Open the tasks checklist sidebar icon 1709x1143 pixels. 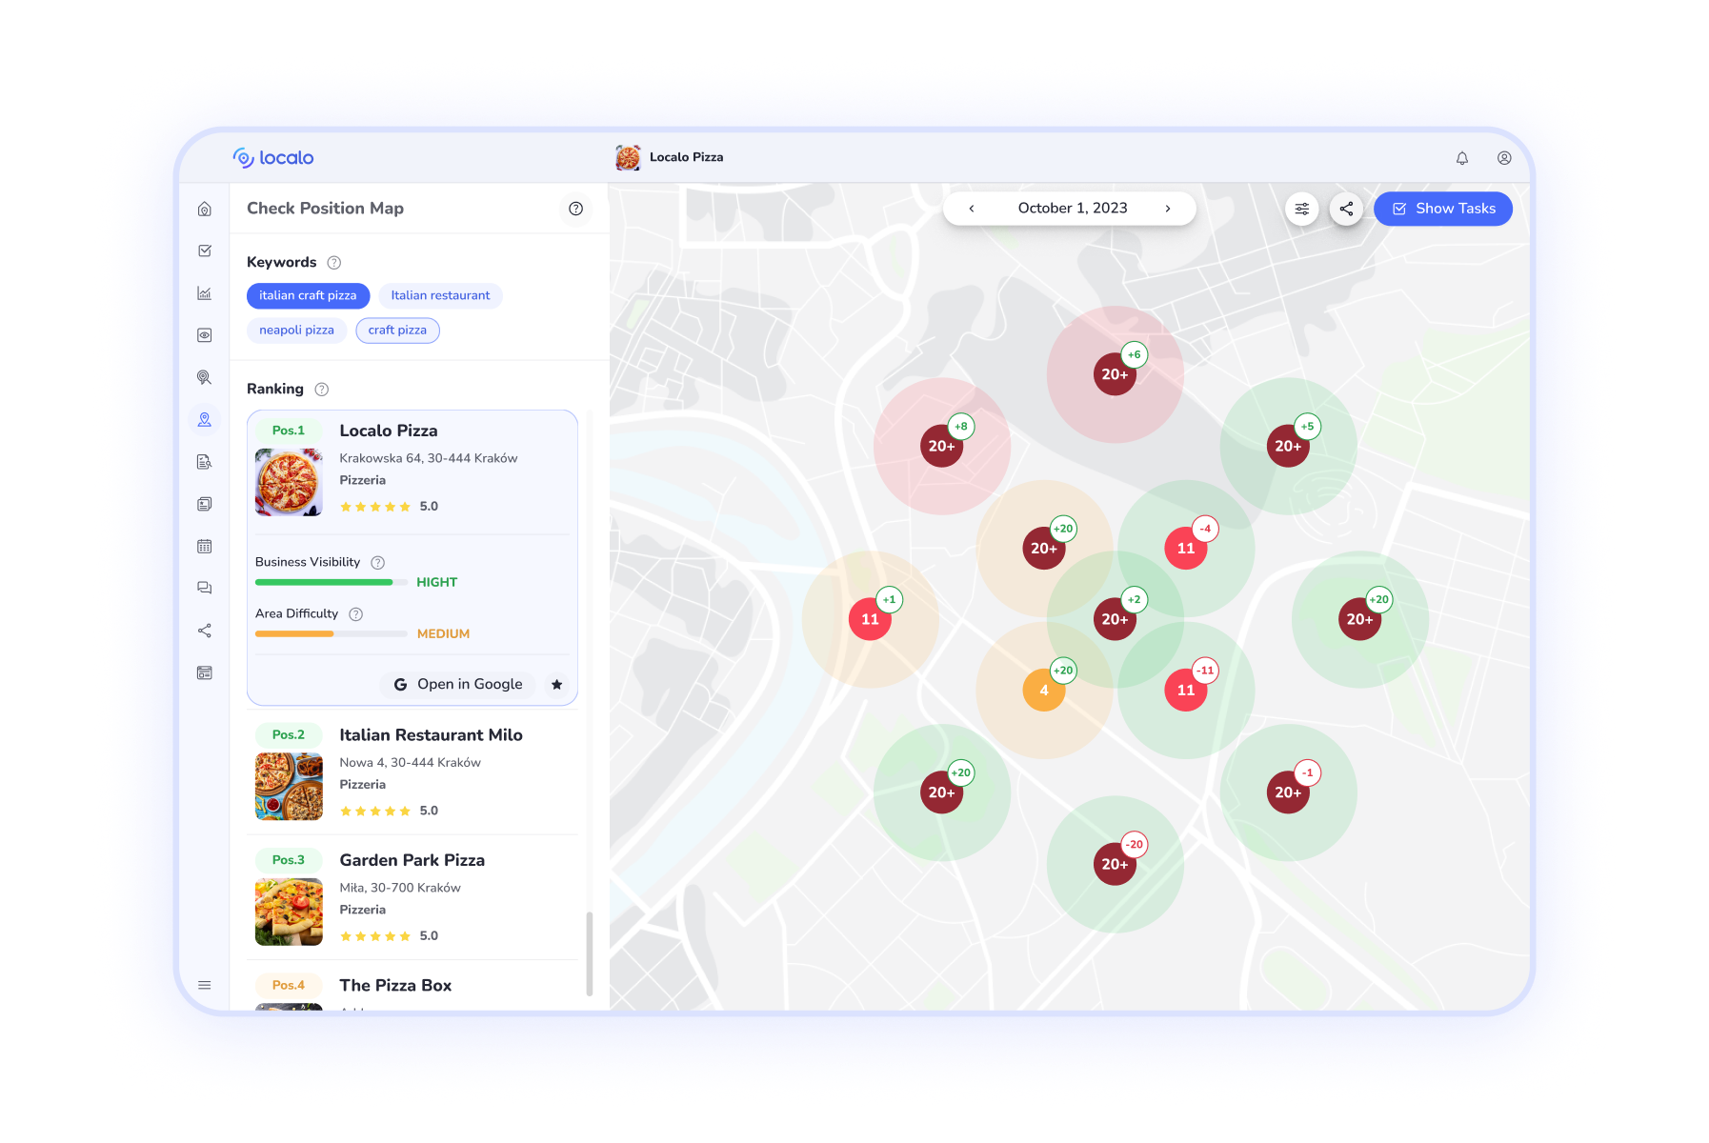coord(204,251)
